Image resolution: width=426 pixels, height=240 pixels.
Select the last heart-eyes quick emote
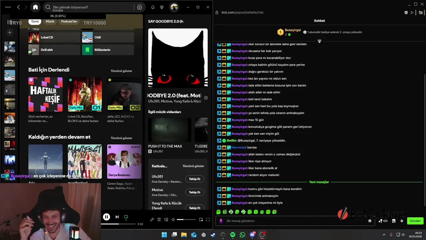275,212
